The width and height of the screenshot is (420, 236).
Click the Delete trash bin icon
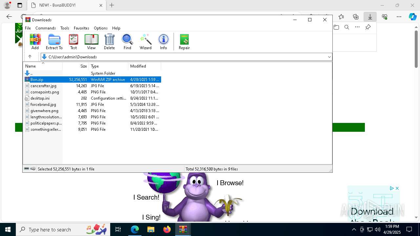point(109,42)
